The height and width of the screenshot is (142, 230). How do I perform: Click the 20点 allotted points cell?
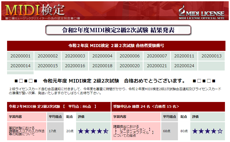[x=70, y=131]
